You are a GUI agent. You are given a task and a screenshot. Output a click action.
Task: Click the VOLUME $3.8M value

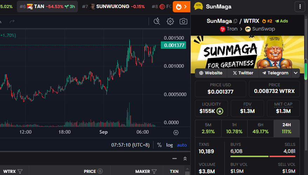(x=207, y=171)
